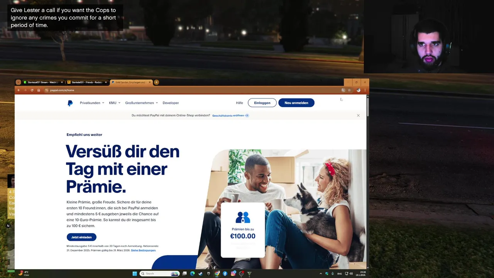Click the browser forward arrow
Image resolution: width=494 pixels, height=278 pixels.
25,90
